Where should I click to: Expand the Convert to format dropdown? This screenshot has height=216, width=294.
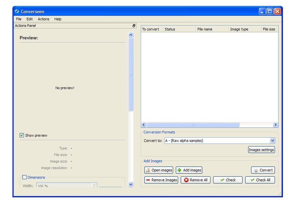pos(272,141)
